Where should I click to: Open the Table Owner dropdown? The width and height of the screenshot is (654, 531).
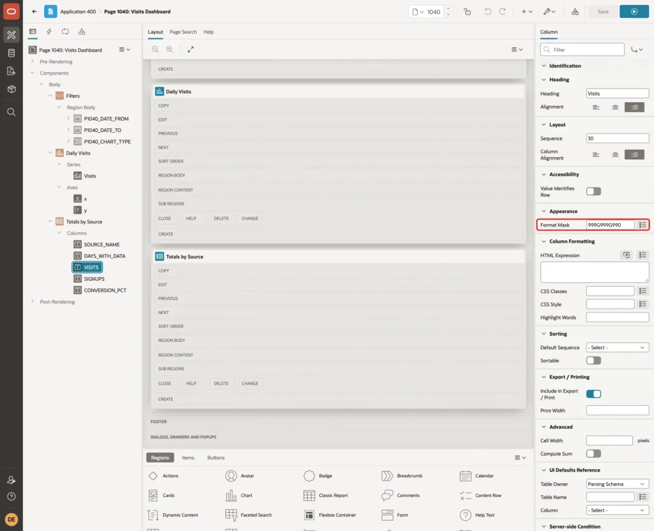click(x=618, y=484)
